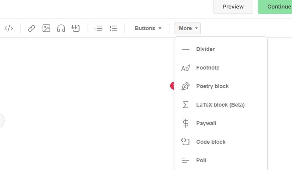292x170 pixels.
Task: Choose Footnote in the More menu
Action: tap(207, 68)
